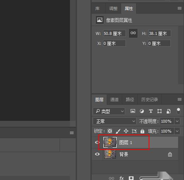Expand the opacity slider arrow
Image resolution: width=184 pixels, height=180 pixels.
click(x=177, y=121)
